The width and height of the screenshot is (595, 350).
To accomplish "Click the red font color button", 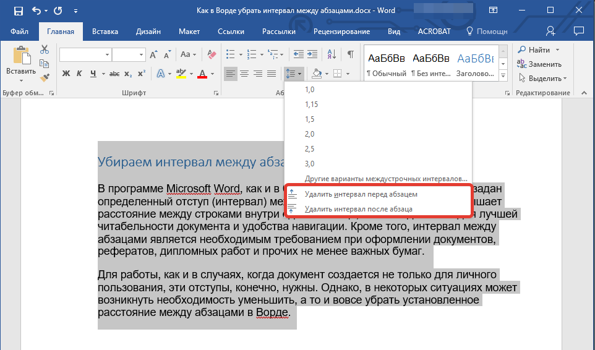I will 202,74.
